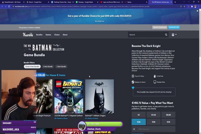
Task: Close the Giveaway Google Sheets tab
Action: coord(97,2)
